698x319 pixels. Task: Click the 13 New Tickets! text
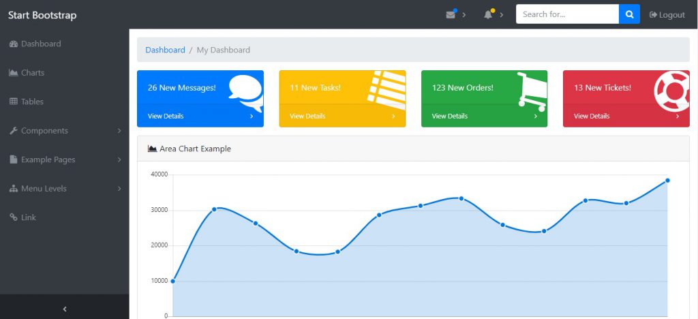(603, 88)
